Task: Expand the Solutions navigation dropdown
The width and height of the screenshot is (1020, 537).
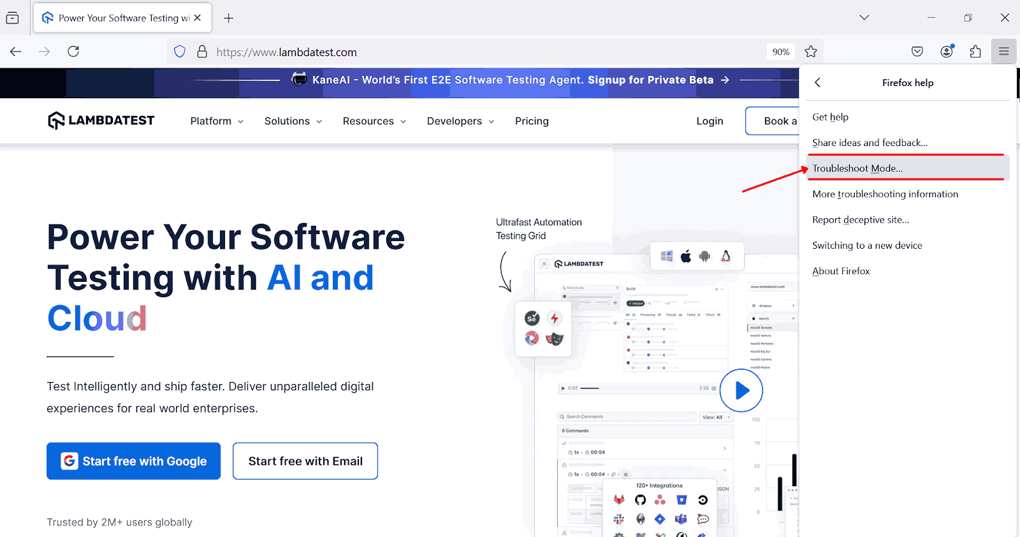Action: click(x=293, y=121)
